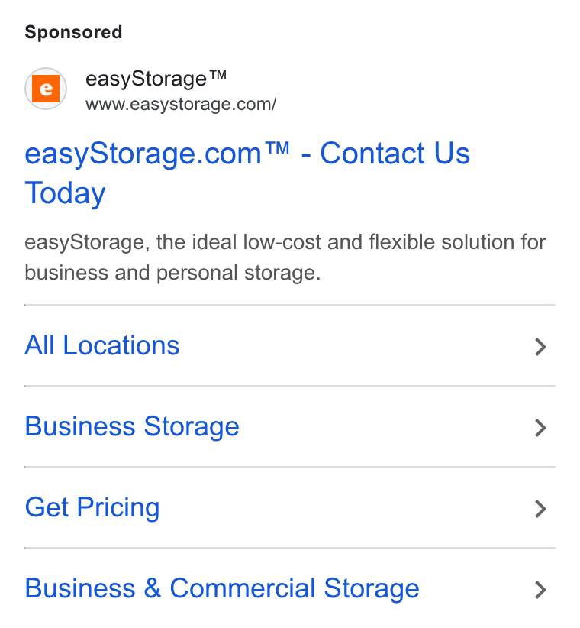Open the easyStorage.com Contact Us Today headline
This screenshot has height=628, width=580.
coord(247,173)
